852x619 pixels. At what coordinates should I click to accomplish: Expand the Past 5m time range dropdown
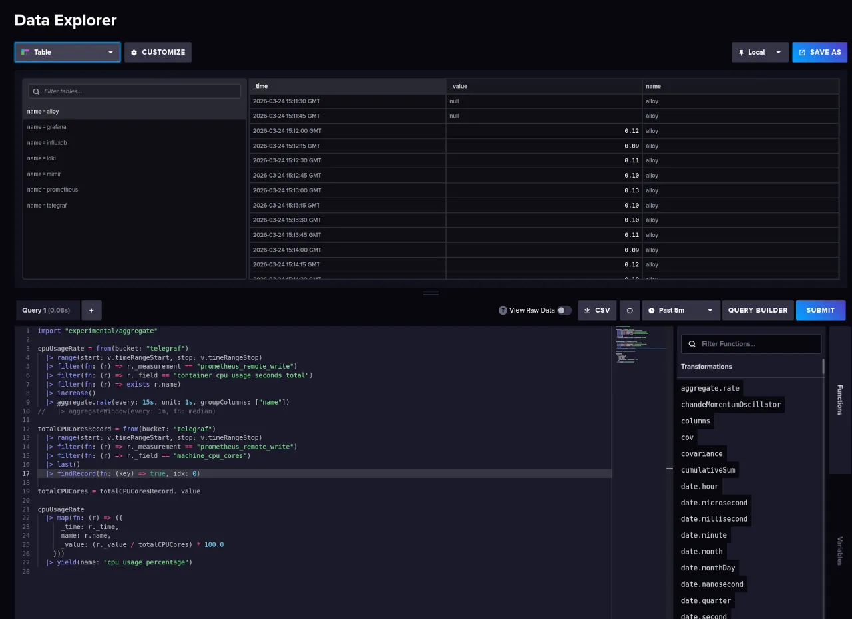pos(680,310)
